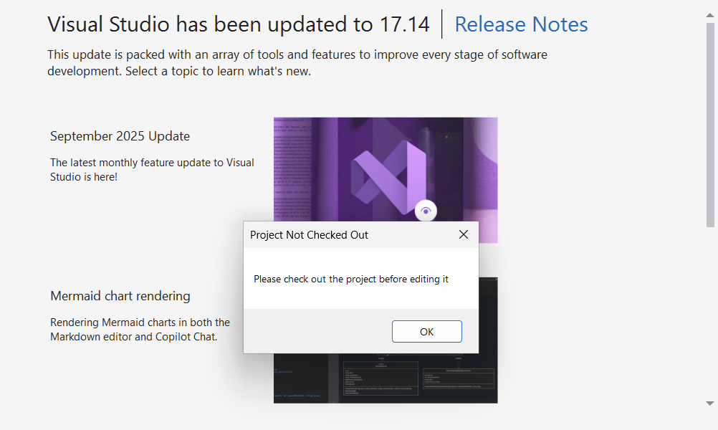Open the Release Notes link
The image size is (718, 430).
(x=521, y=24)
